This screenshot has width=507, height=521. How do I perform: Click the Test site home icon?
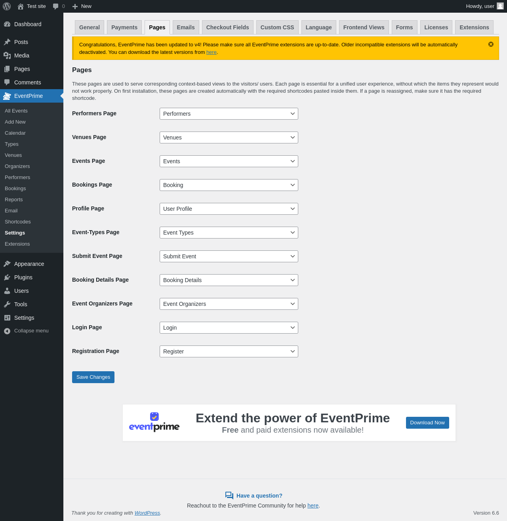click(21, 6)
